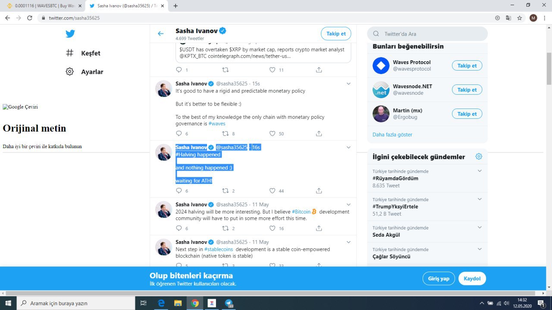
Task: Close the WAVESBTC browser tab
Action: click(80, 6)
